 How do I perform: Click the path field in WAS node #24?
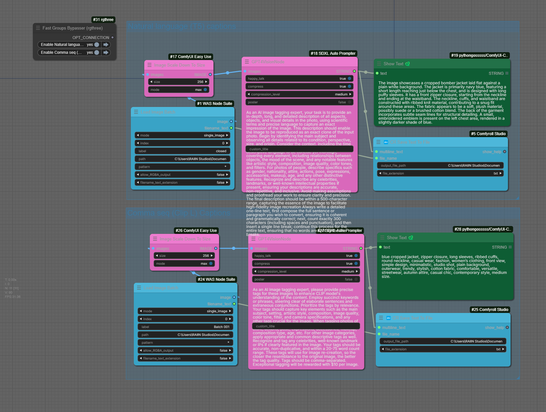[x=185, y=335]
